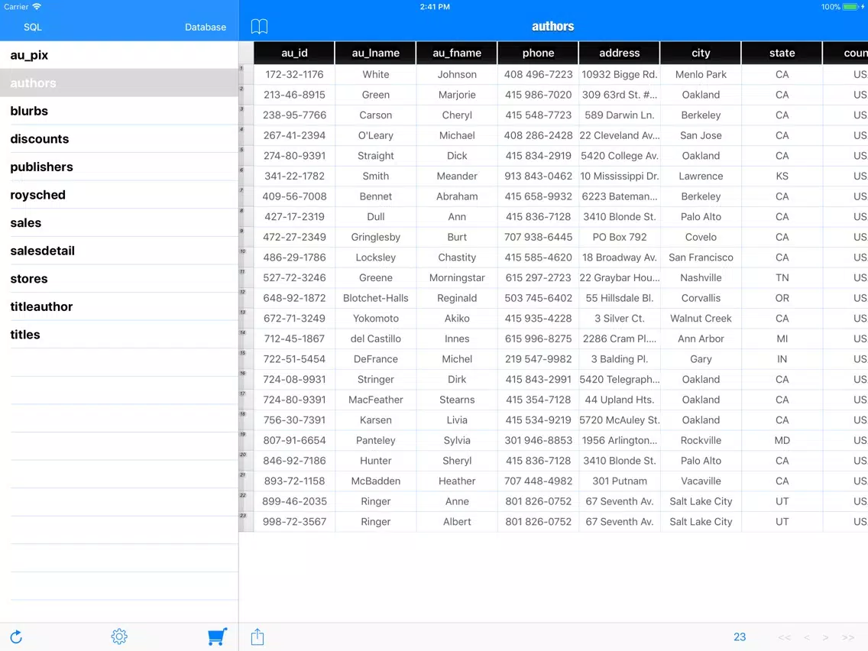Tap the share/export icon
The width and height of the screenshot is (868, 651).
tap(257, 636)
